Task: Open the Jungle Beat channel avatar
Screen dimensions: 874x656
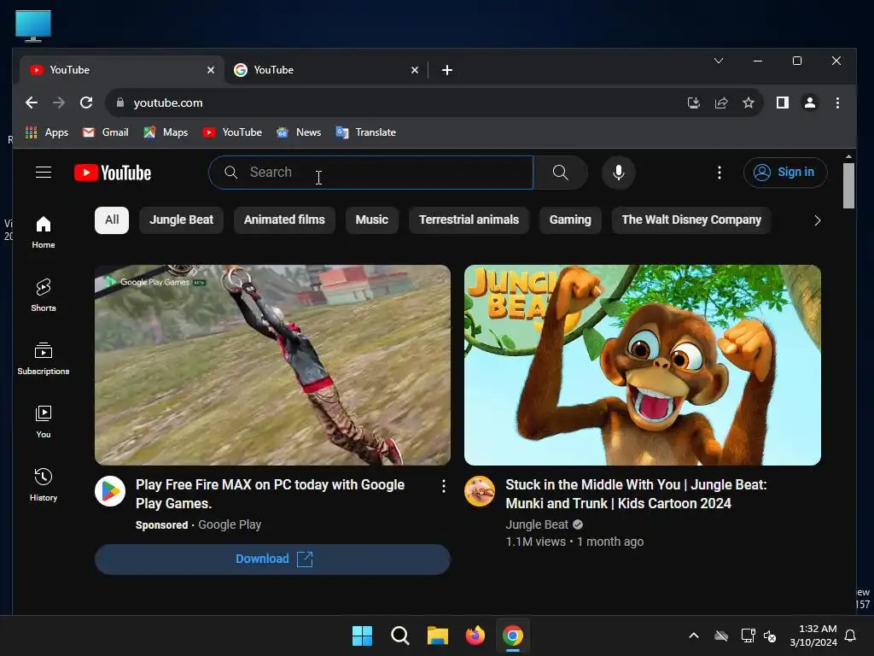Action: click(x=480, y=491)
